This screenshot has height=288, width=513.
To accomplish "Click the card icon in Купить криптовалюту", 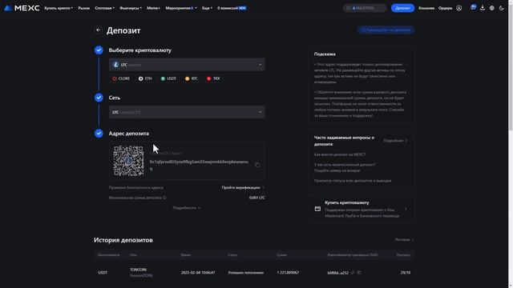I will point(317,209).
